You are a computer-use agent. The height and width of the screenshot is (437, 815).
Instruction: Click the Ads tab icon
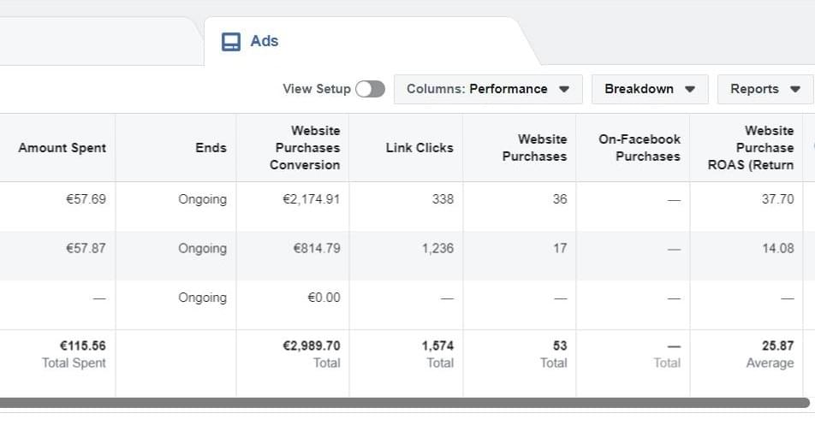coord(231,41)
